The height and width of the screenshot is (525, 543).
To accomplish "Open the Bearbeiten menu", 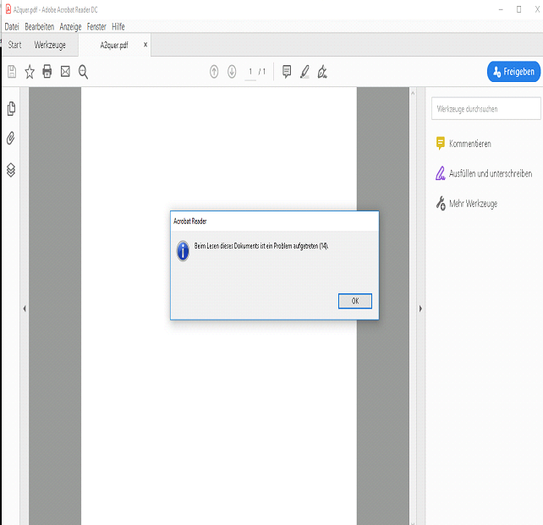I will [x=40, y=27].
